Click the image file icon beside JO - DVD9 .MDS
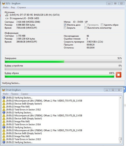Image resolution: width=126 pixels, height=146 pixels. click(7, 18)
